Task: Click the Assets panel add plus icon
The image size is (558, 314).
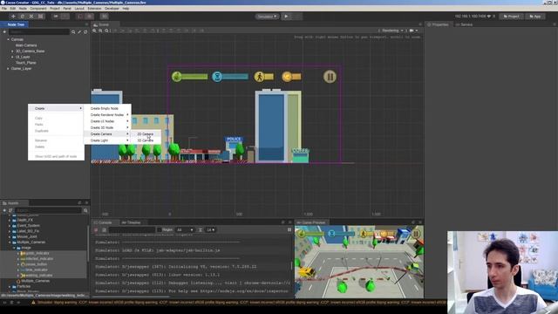Action: (x=4, y=210)
